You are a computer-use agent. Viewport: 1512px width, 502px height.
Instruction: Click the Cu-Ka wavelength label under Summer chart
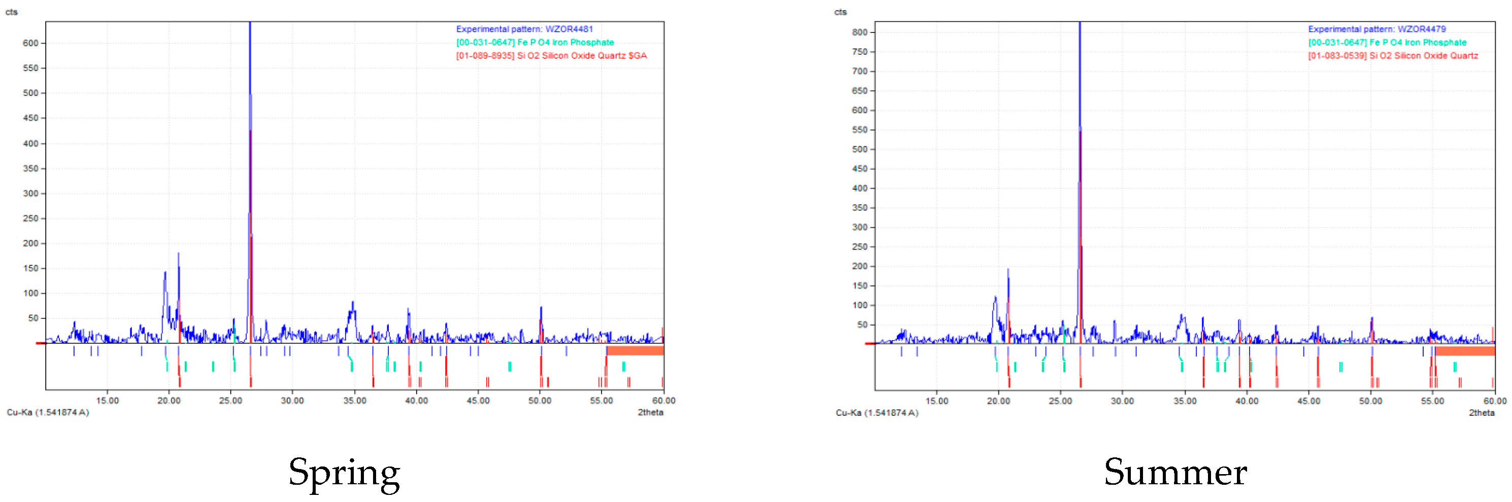877,413
